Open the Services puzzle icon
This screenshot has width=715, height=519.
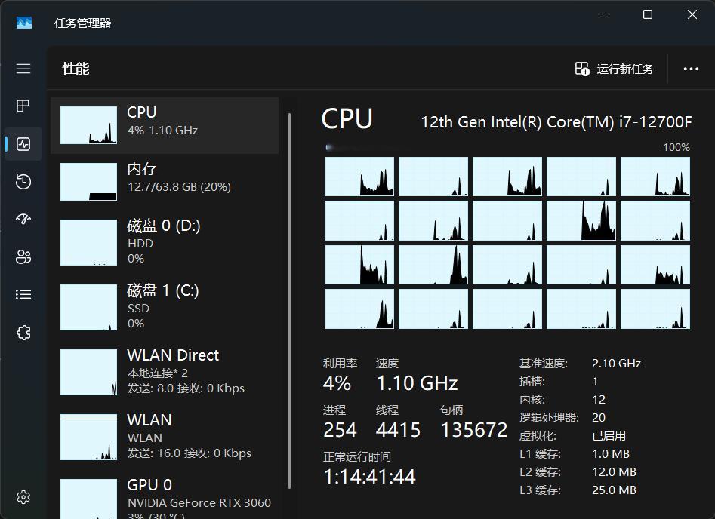pyautogui.click(x=23, y=333)
